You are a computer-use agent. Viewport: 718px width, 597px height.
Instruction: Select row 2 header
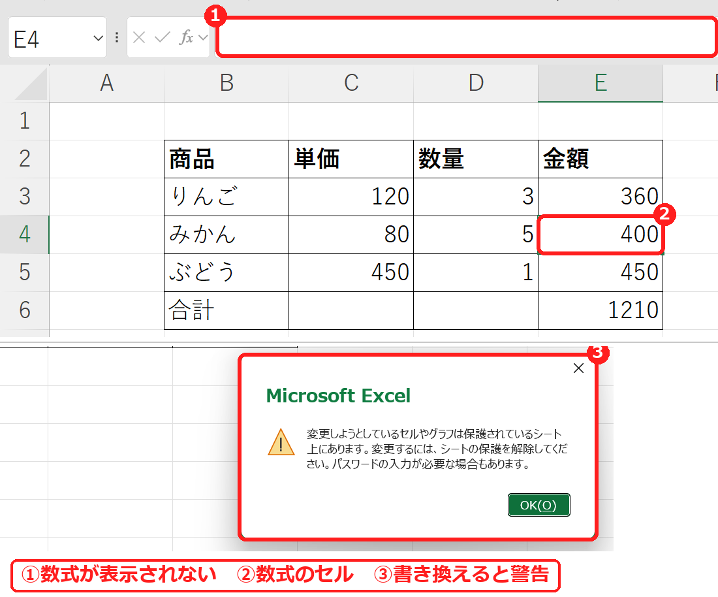coord(24,159)
